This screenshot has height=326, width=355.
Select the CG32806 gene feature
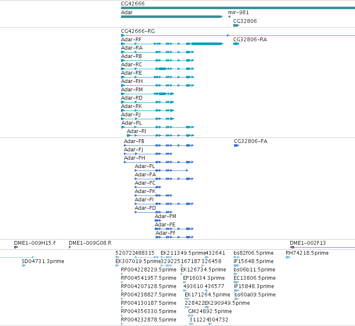236,25
